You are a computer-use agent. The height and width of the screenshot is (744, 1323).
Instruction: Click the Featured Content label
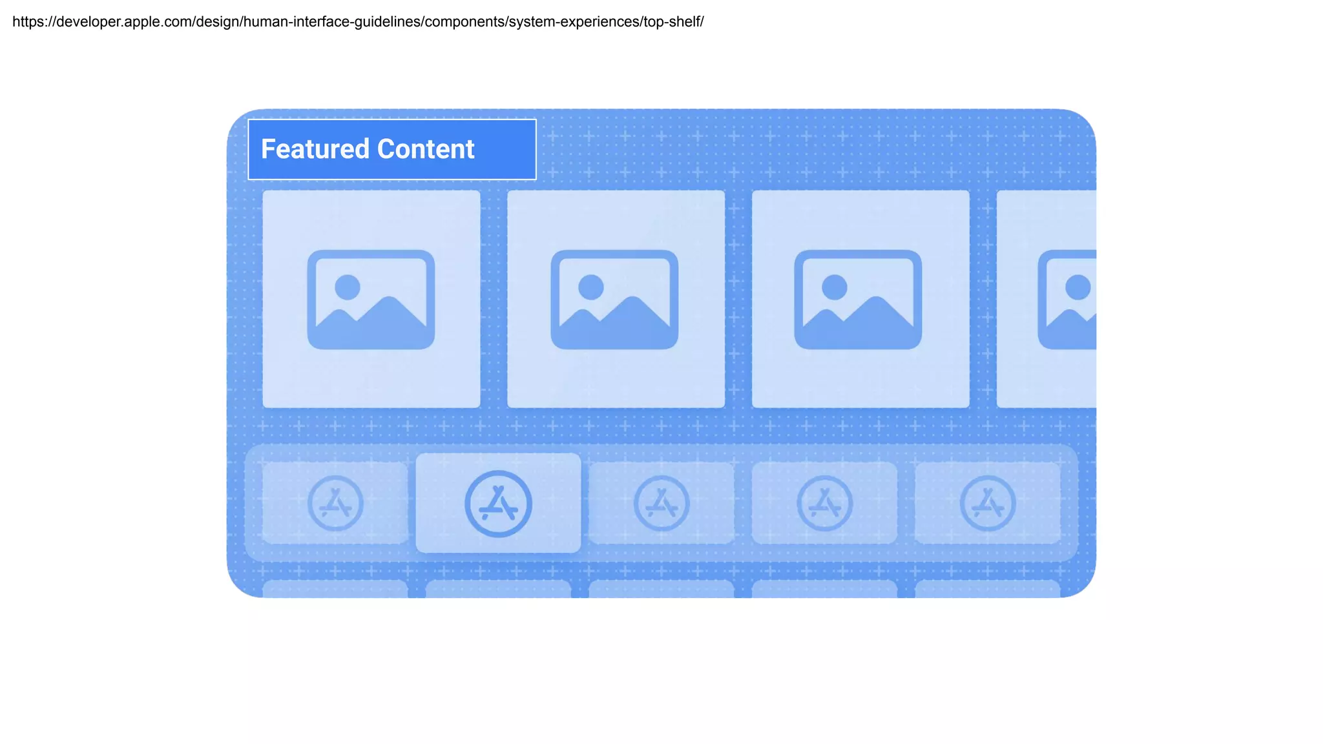(x=392, y=149)
